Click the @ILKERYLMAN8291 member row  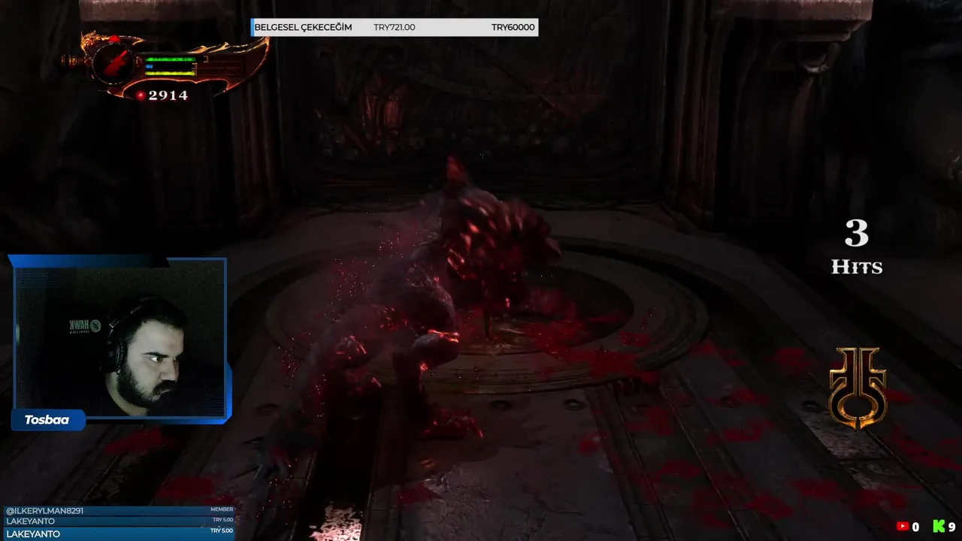(118, 510)
